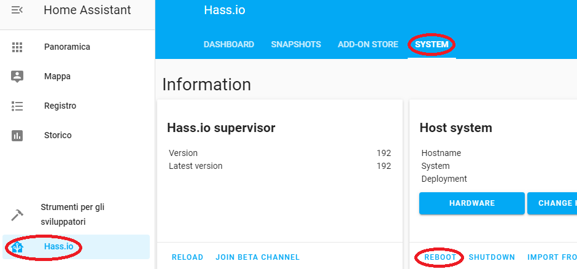Click the Version row label
Screen dimensions: 577x269
click(184, 153)
